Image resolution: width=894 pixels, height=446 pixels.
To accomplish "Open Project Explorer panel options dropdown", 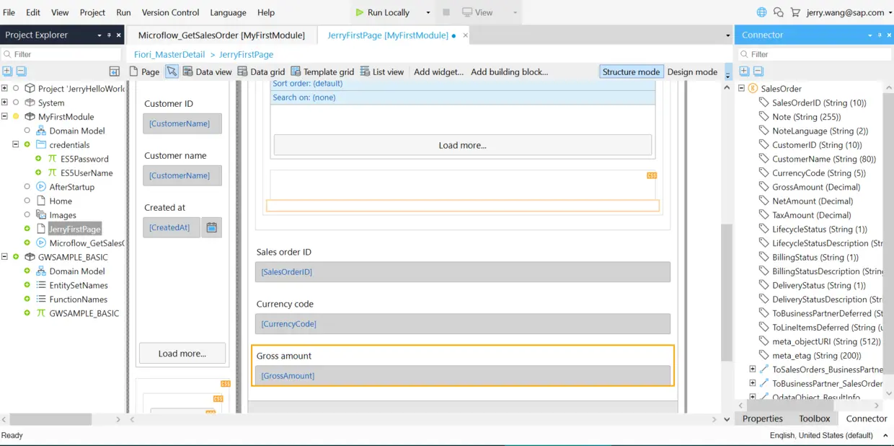I will click(x=99, y=35).
